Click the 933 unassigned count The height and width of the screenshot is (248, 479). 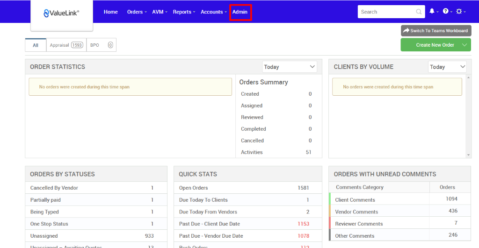point(149,236)
